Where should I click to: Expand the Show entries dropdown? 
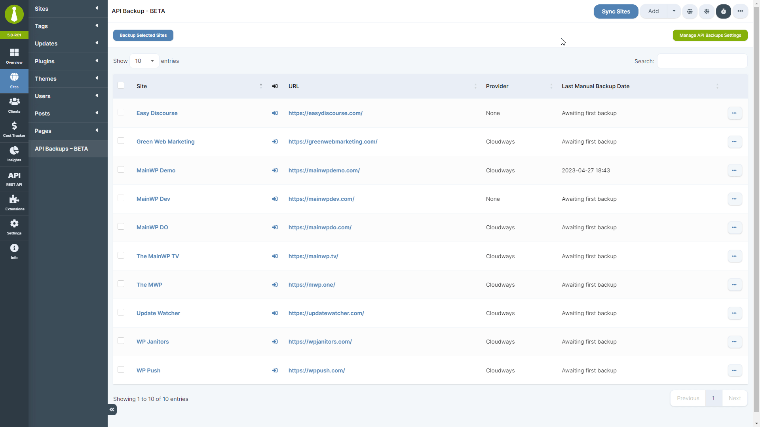(x=144, y=61)
